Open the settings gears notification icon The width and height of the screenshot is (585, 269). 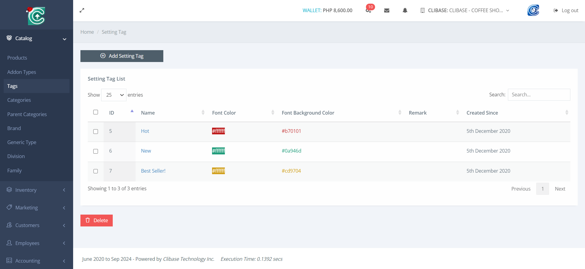click(x=368, y=10)
